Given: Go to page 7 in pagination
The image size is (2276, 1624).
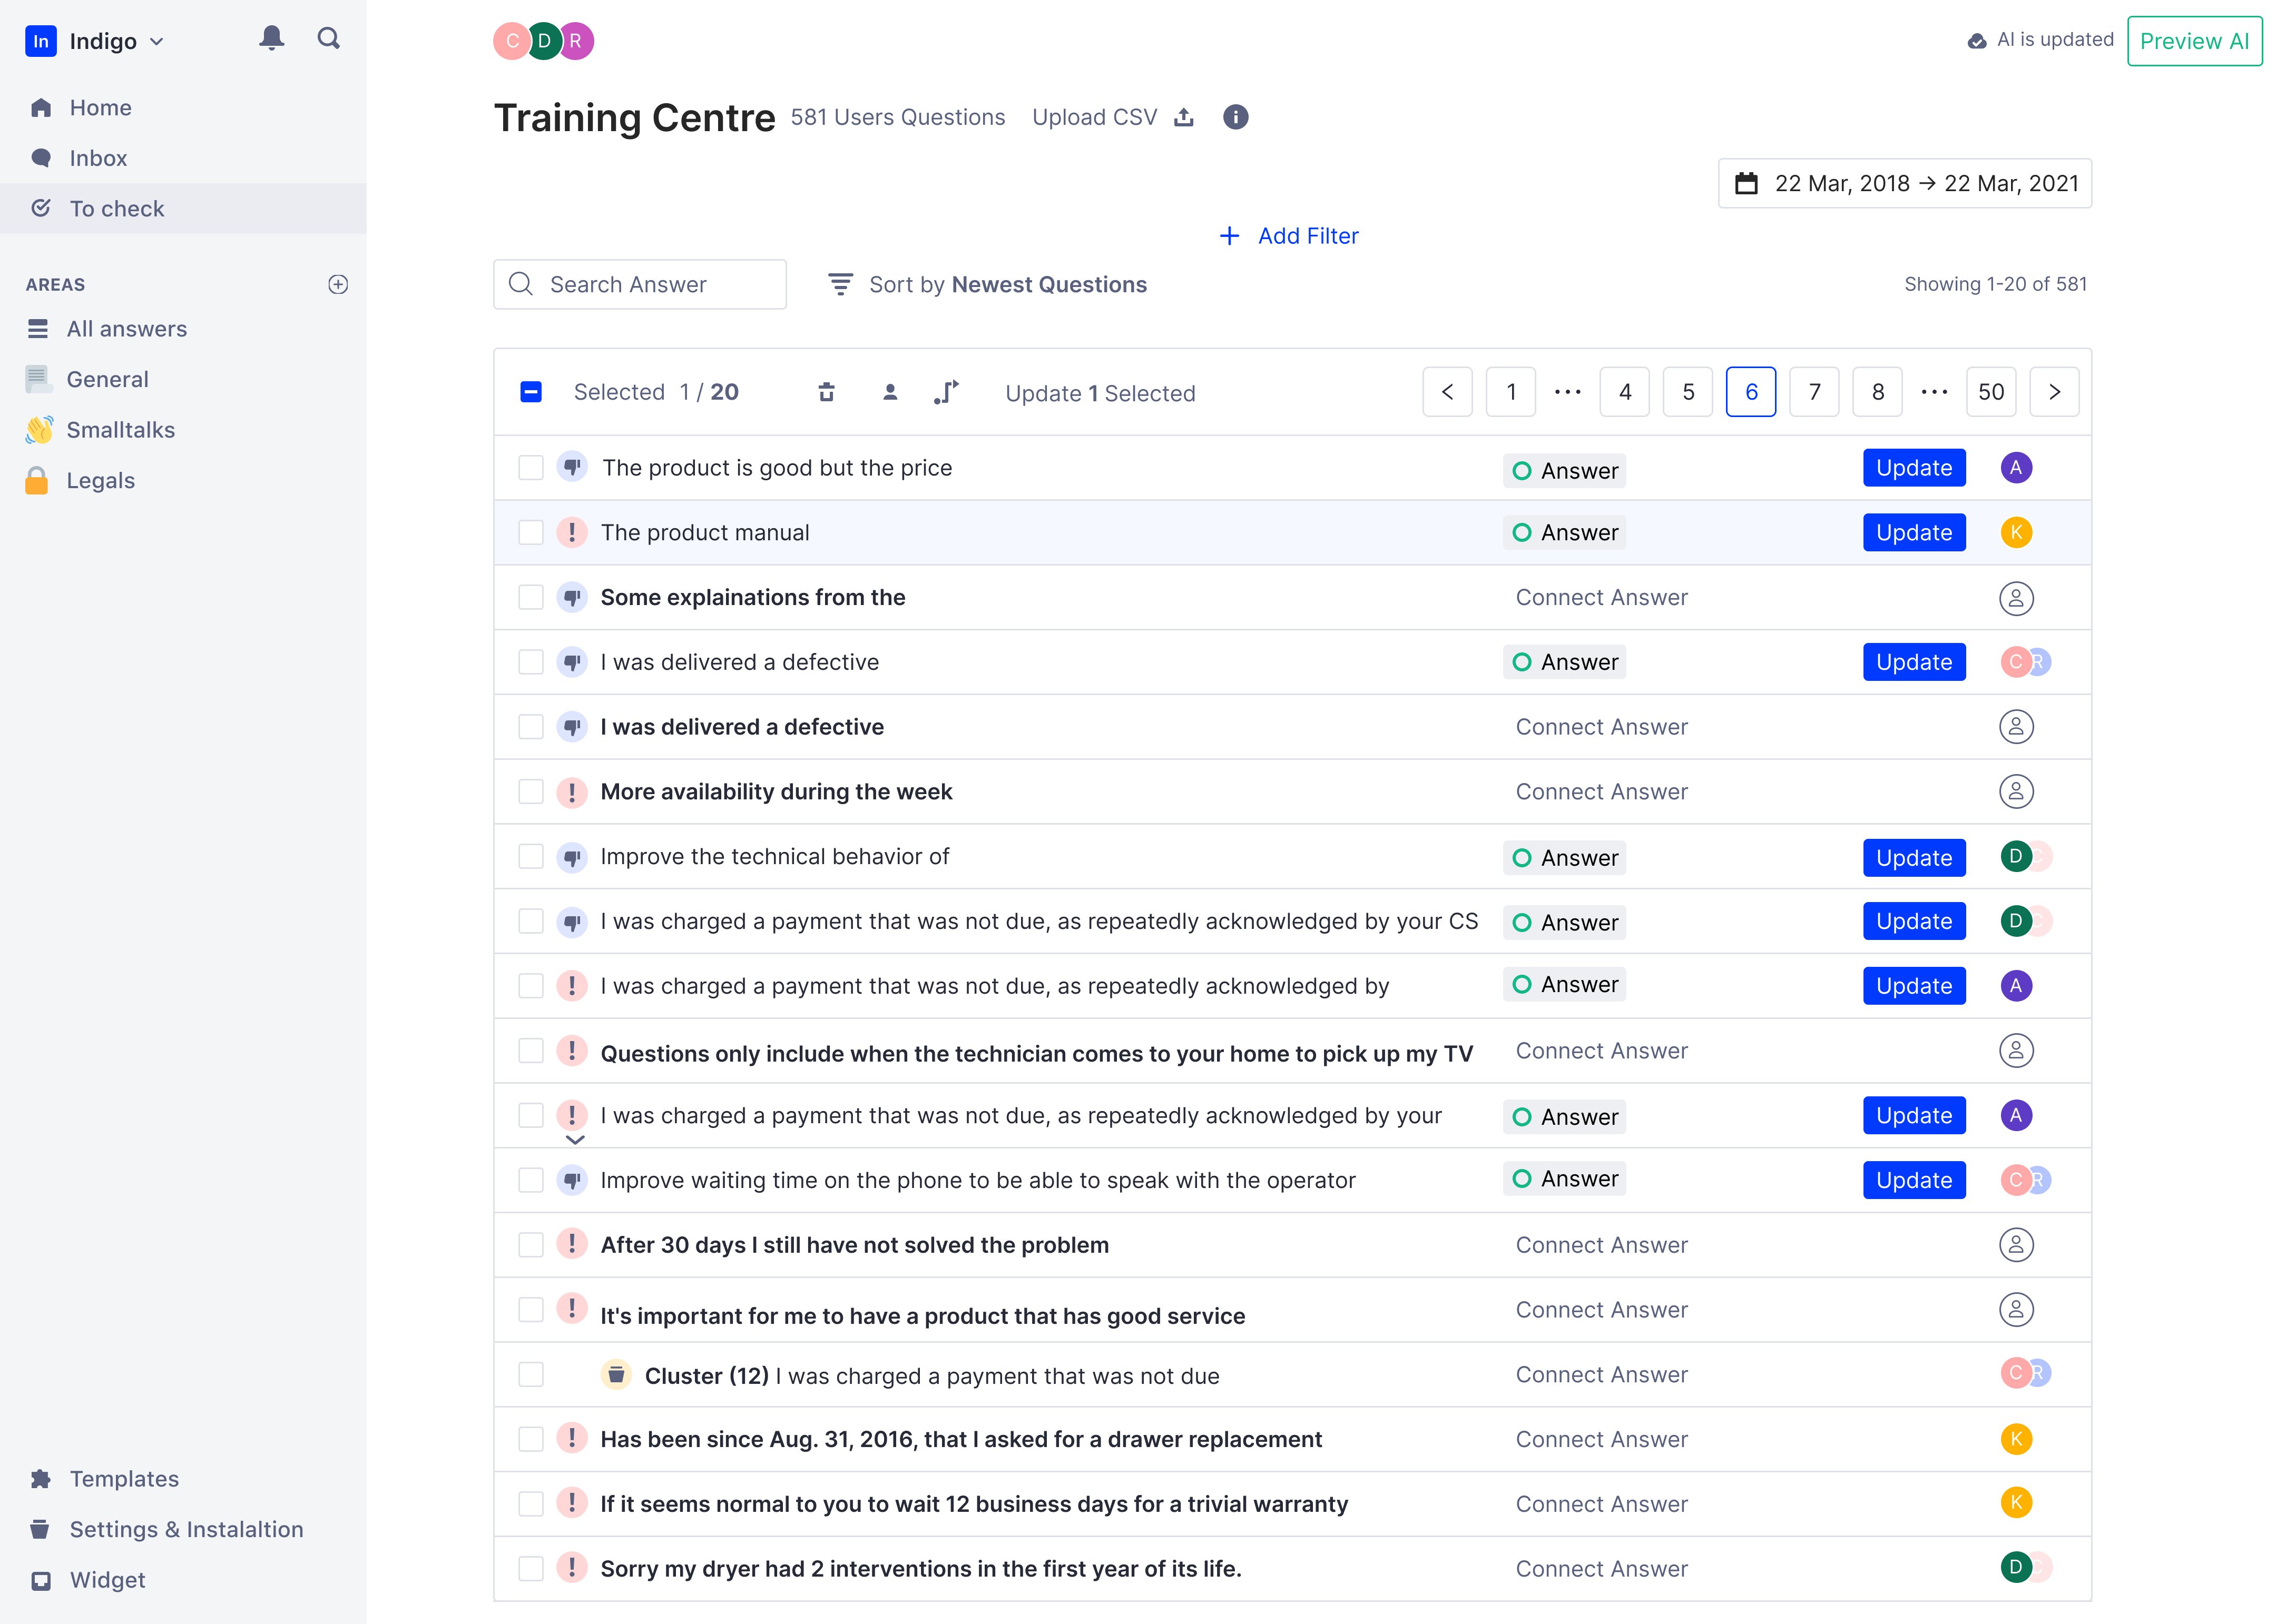Looking at the screenshot, I should (x=1814, y=392).
